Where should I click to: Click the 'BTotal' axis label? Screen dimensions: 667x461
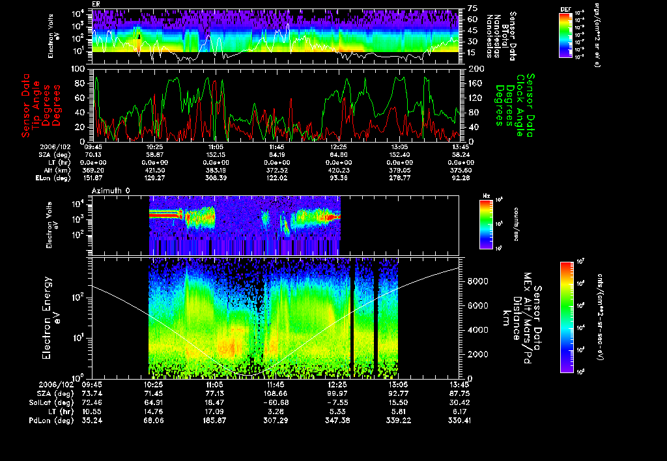click(x=505, y=36)
